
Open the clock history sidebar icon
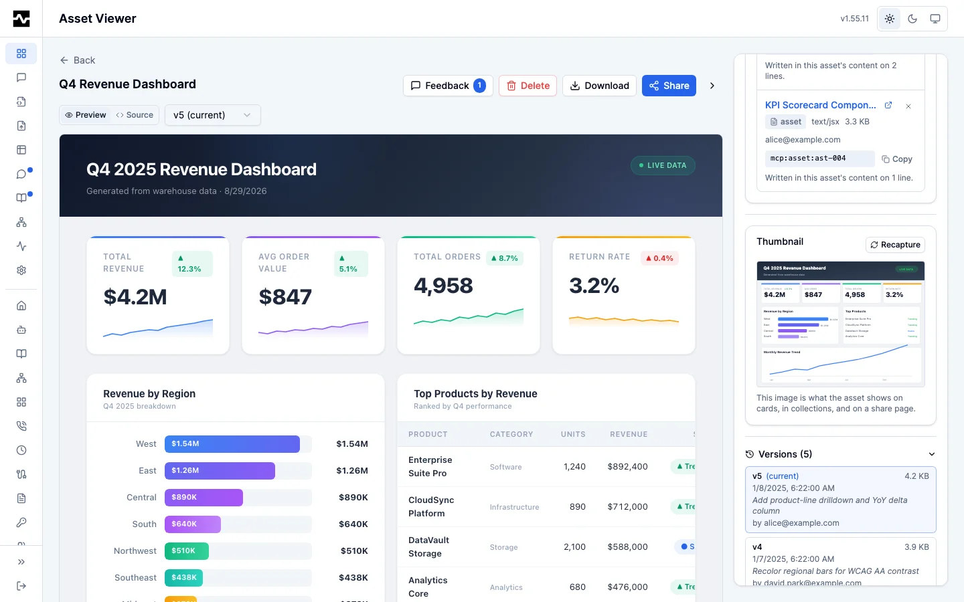(21, 450)
